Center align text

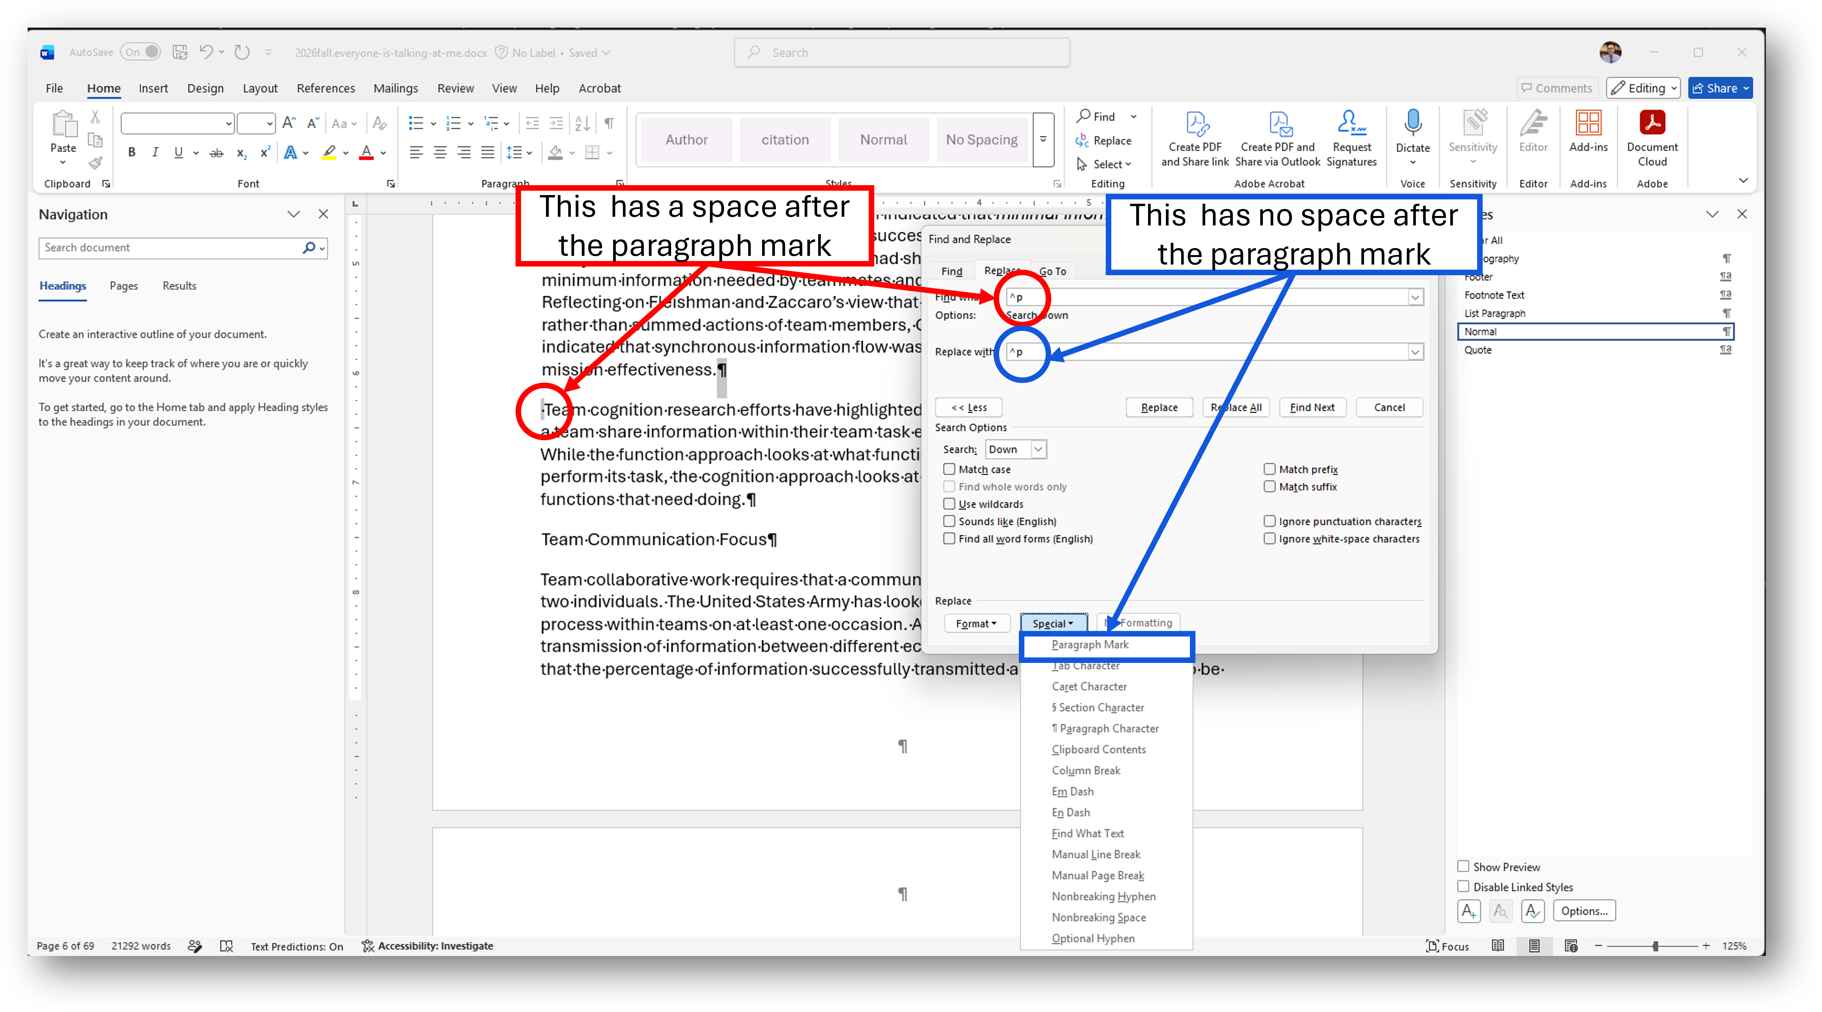click(x=440, y=153)
